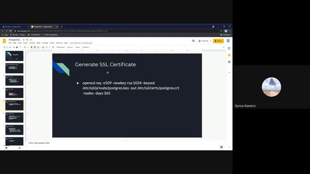The image size is (310, 174).
Task: Click the Background button
Action: [61, 47]
